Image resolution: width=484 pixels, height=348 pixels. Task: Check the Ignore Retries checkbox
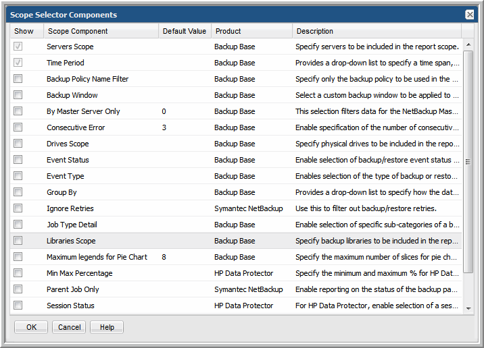pos(18,208)
